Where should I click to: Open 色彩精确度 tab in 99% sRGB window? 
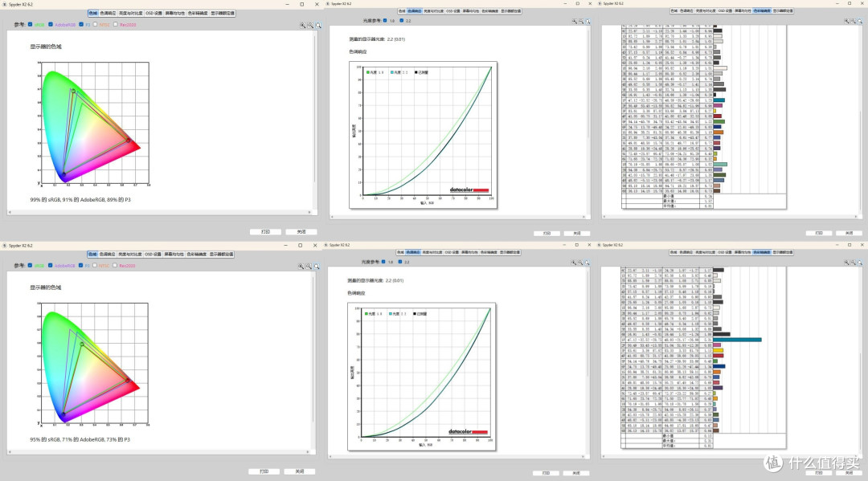coord(198,13)
